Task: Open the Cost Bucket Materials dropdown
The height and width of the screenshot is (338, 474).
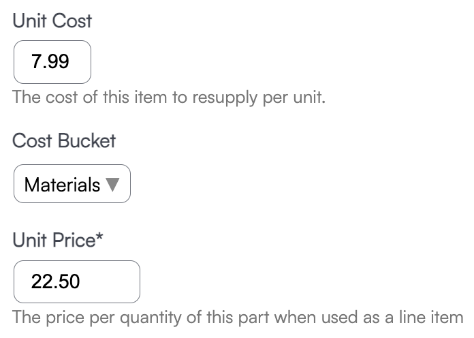Action: 72,185
